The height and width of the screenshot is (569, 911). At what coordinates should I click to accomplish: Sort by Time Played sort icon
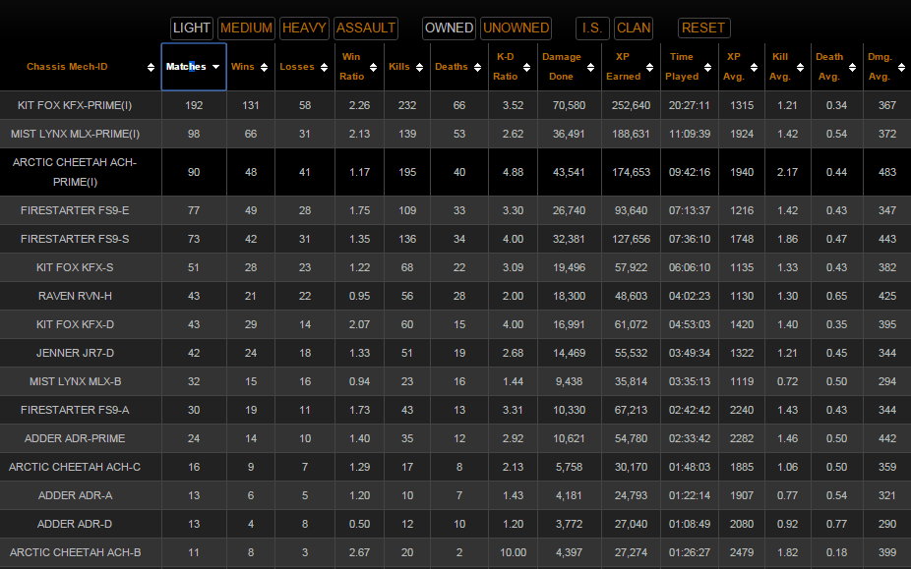pos(708,67)
